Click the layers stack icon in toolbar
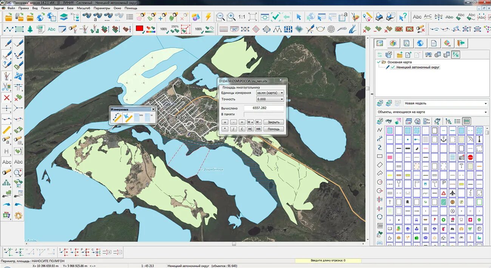 point(63,17)
